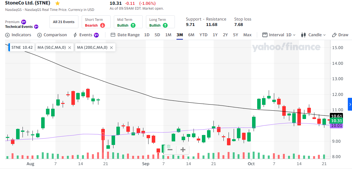The height and width of the screenshot is (169, 352).
Task: Remove the MA 200 indicator
Action: tap(111, 47)
